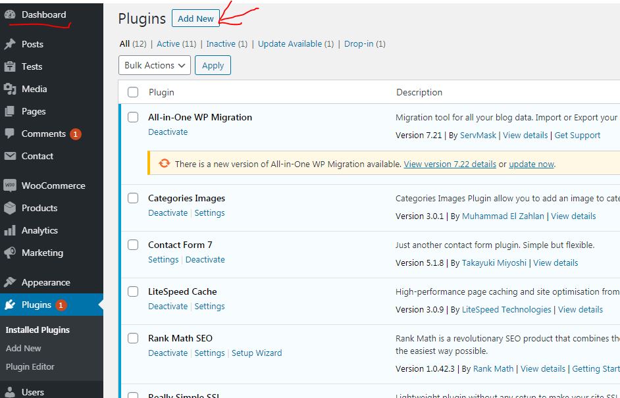Image resolution: width=620 pixels, height=398 pixels.
Task: Click the Pages icon in sidebar
Action: pyautogui.click(x=10, y=111)
